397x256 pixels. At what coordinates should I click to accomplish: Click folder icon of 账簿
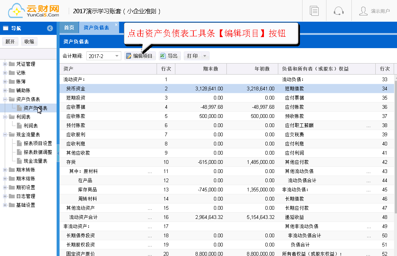(12, 82)
